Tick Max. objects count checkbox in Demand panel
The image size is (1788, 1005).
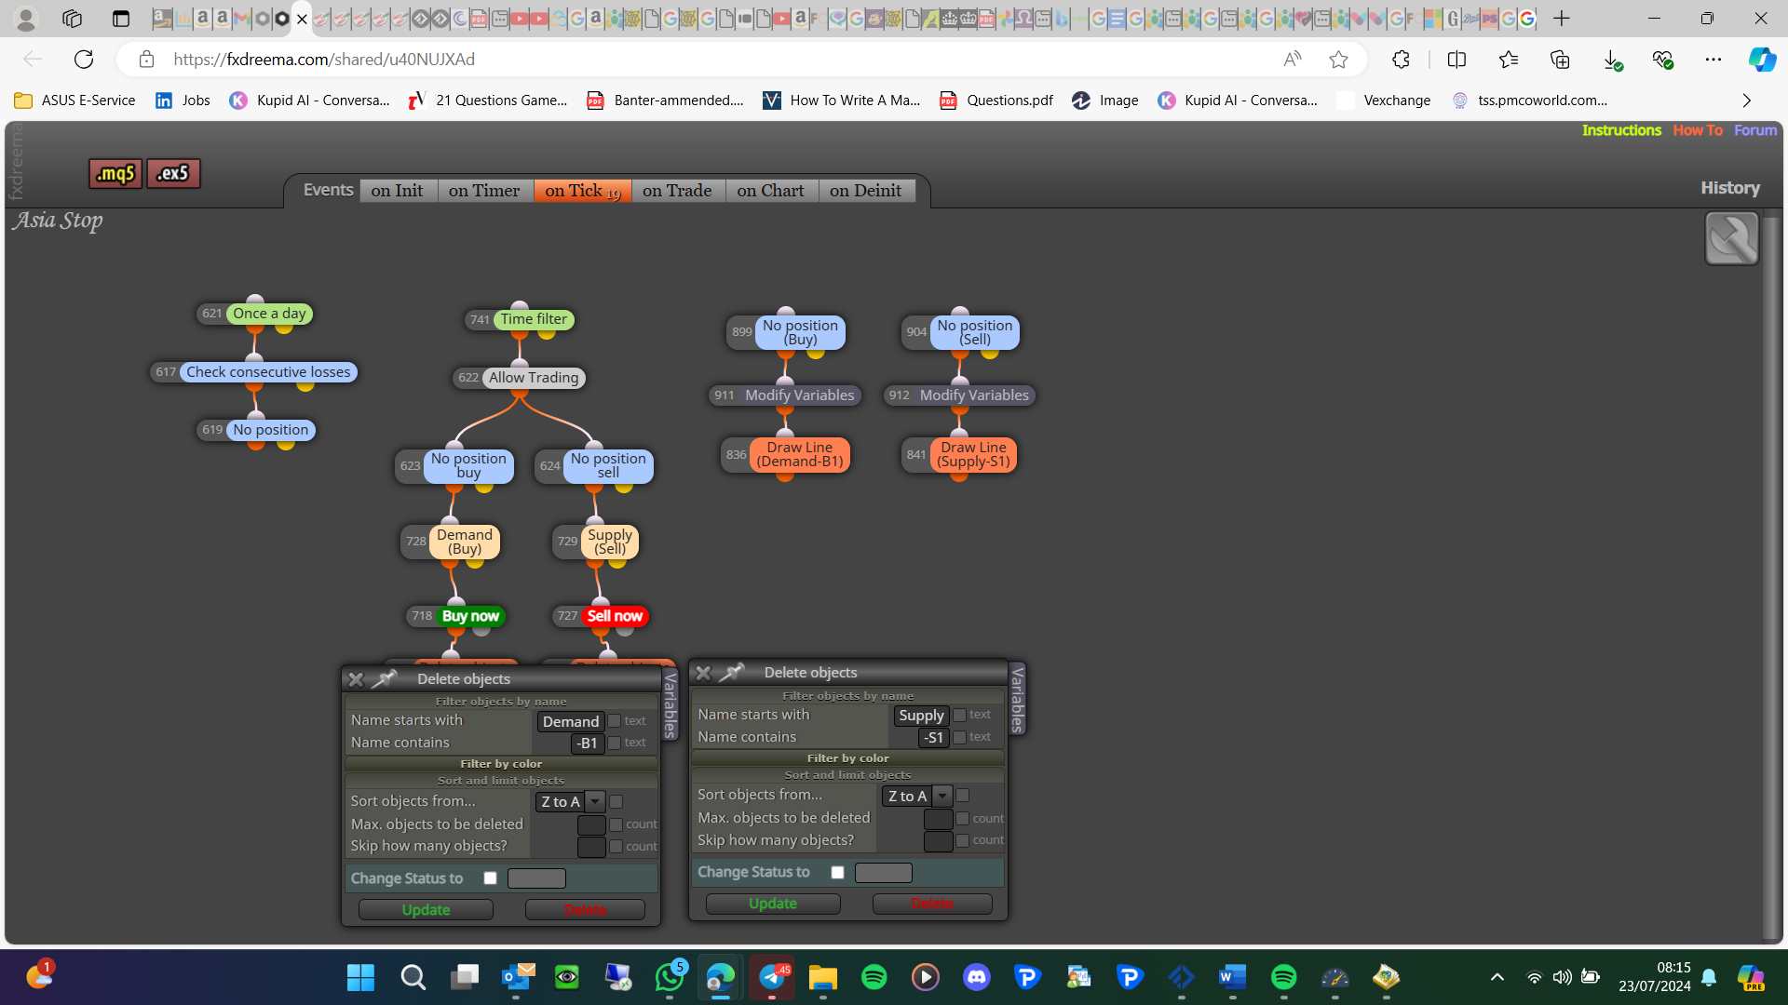(x=616, y=824)
